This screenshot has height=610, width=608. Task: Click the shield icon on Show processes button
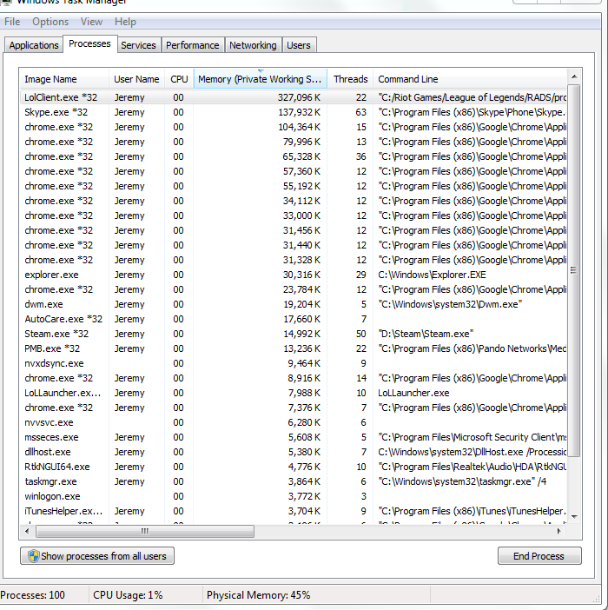point(33,556)
